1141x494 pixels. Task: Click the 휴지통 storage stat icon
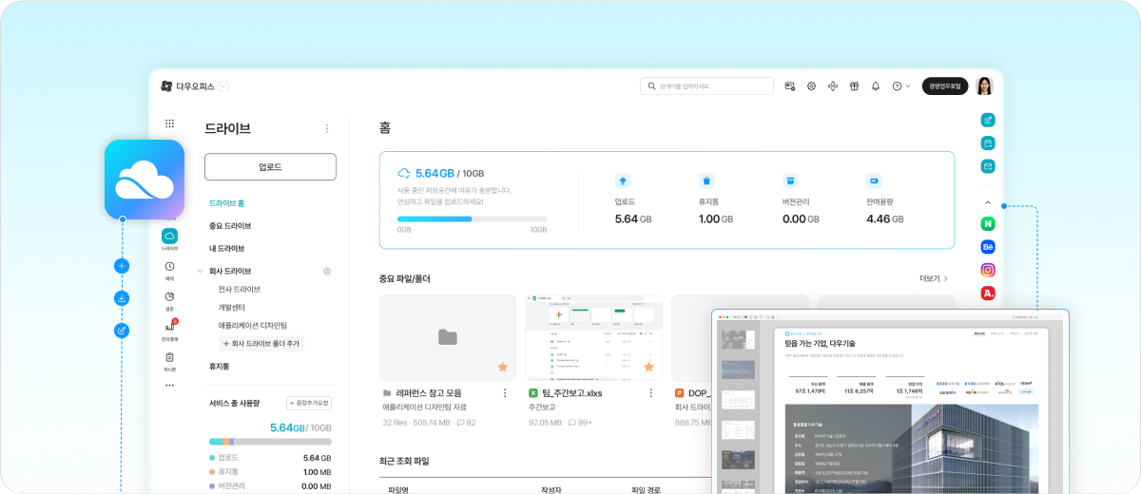(706, 180)
